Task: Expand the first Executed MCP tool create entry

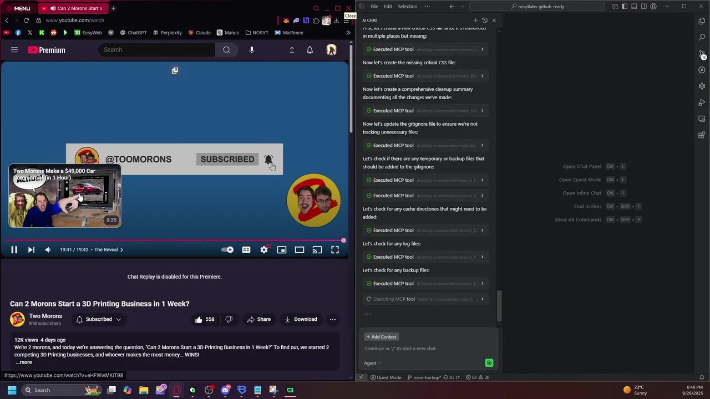Action: coord(425,49)
